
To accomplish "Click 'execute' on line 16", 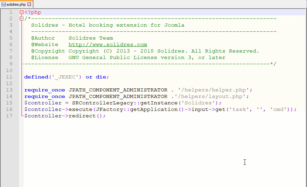I will [81, 109].
